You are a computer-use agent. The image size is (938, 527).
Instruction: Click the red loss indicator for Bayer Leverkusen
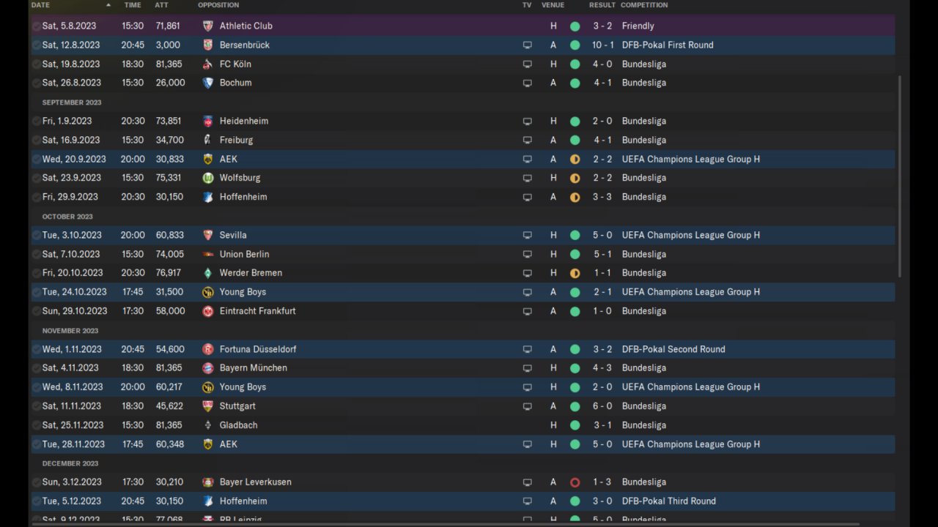tap(575, 482)
